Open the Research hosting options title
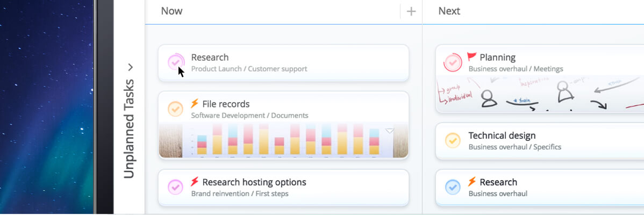 click(x=254, y=182)
